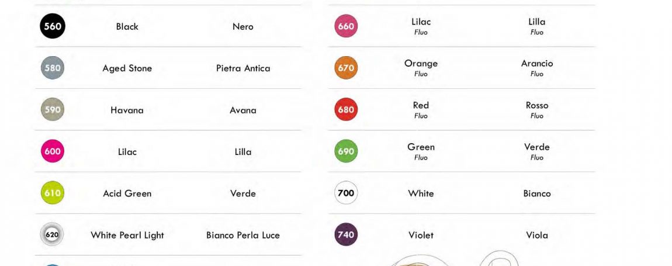Pick the 590 Havana color circle
Viewport: 672px width, 266px height.
coord(52,109)
